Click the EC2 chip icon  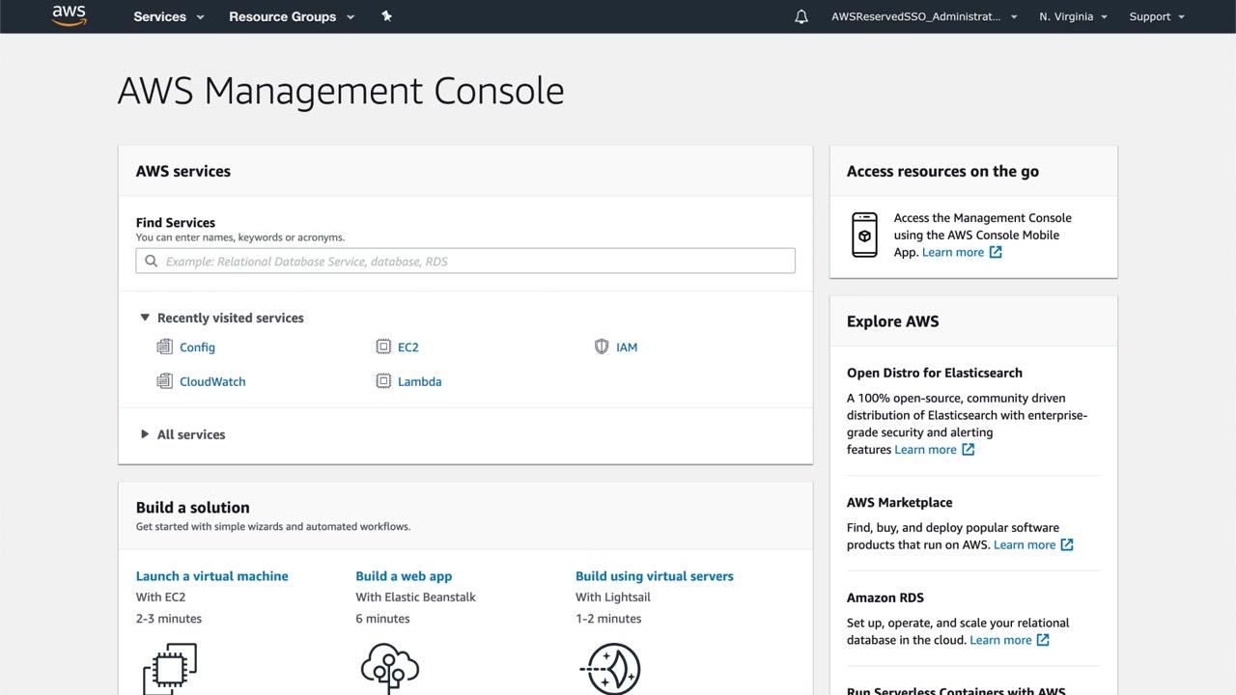(x=383, y=347)
